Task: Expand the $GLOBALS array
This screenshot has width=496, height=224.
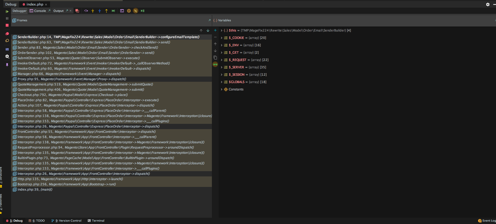Action: pos(221,82)
